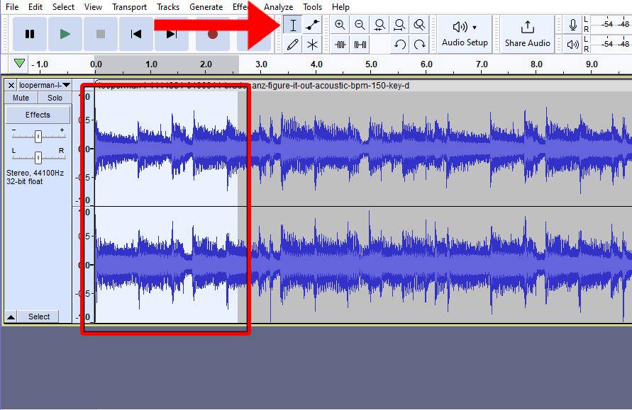This screenshot has height=410, width=632.
Task: Click the 8.0 mark on the timeline ruler
Action: point(536,64)
